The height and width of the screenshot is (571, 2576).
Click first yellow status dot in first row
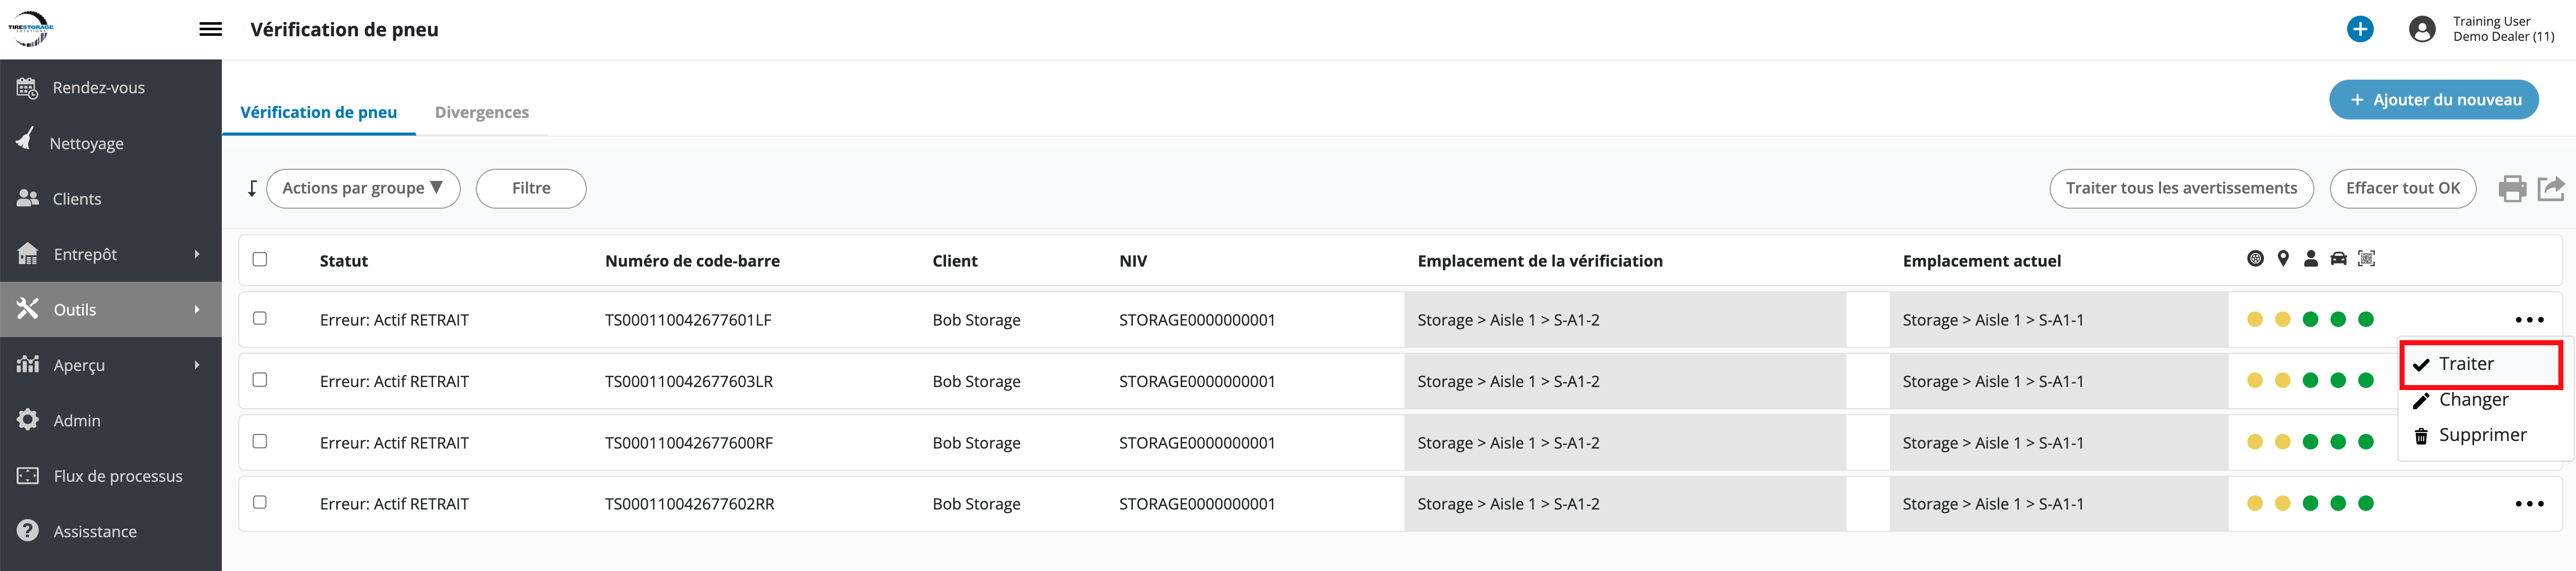point(2254,320)
